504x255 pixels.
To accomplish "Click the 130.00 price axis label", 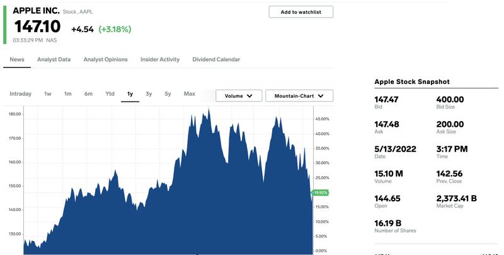I will (14, 234).
